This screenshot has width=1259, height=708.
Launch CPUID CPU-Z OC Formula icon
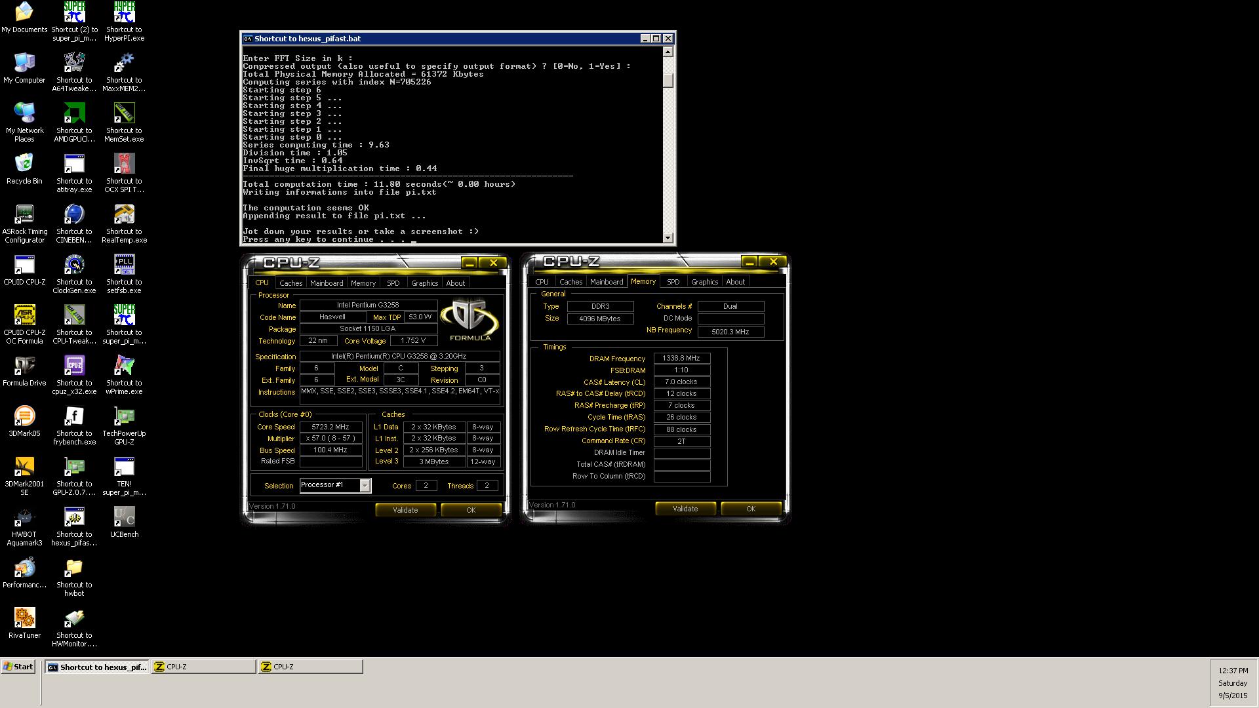(24, 325)
